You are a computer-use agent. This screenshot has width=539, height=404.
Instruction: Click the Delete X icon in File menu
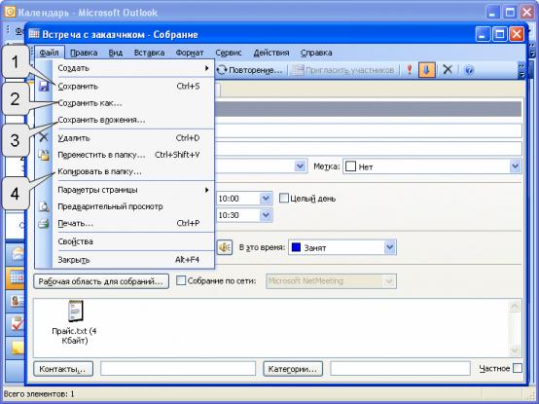click(x=44, y=137)
